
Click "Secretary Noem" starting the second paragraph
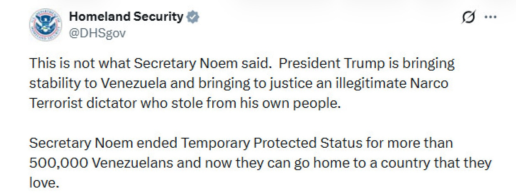[81, 143]
